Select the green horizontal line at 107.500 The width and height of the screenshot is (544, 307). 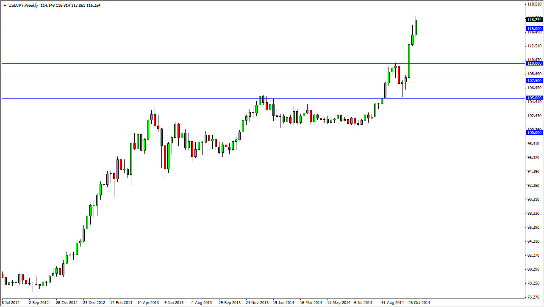(x=263, y=81)
